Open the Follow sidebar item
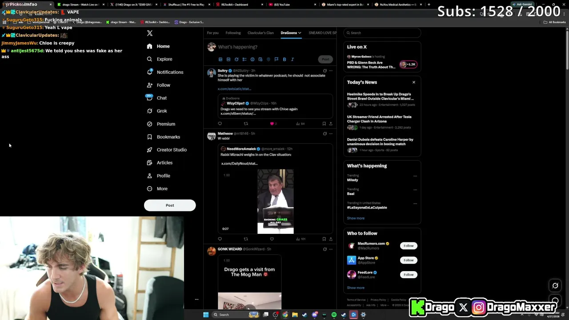The height and width of the screenshot is (320, 569). click(159, 85)
